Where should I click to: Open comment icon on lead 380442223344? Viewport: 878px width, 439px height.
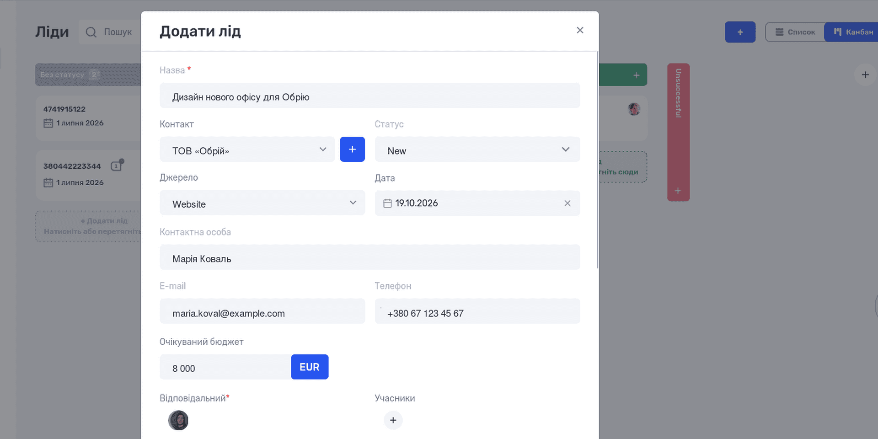click(x=117, y=166)
